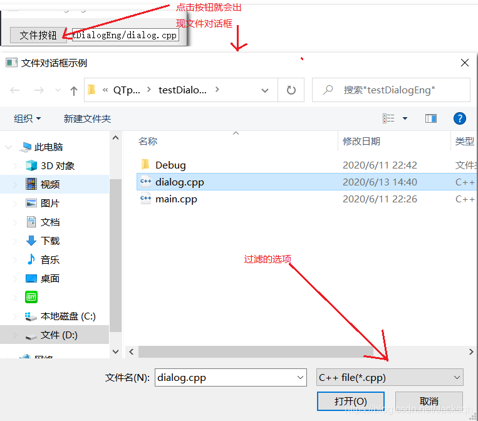Viewport: 478px width, 421px height.
Task: Open the C++ file(*.cpp) filter dropdown
Action: point(390,377)
